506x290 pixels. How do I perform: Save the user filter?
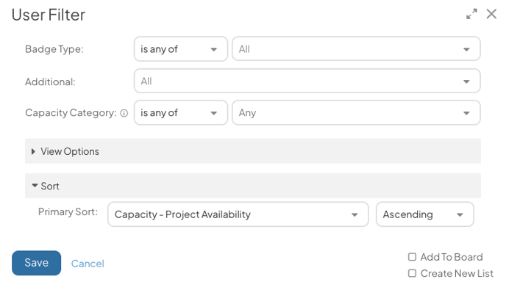pos(37,263)
